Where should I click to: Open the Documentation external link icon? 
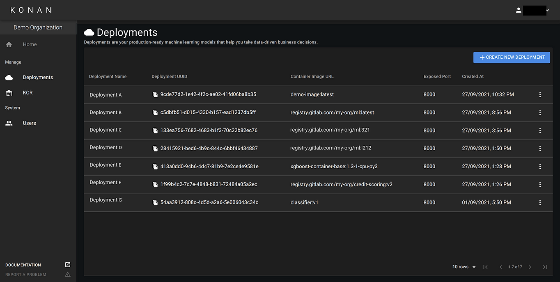pos(68,265)
